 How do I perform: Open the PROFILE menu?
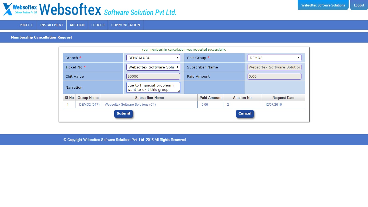(26, 25)
